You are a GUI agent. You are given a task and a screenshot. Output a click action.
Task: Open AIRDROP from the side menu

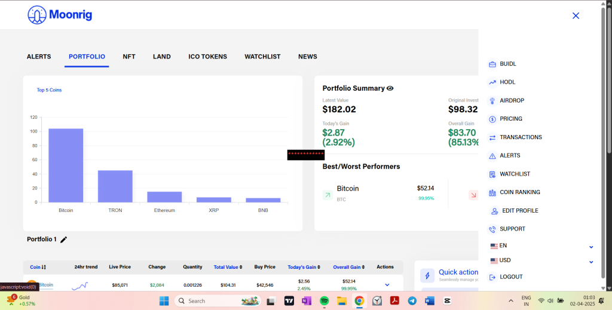coord(512,100)
